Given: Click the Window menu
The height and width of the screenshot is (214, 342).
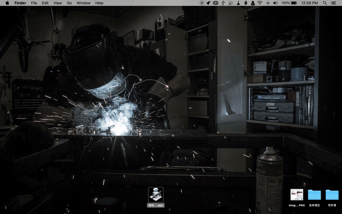Looking at the screenshot, I should coord(83,3).
